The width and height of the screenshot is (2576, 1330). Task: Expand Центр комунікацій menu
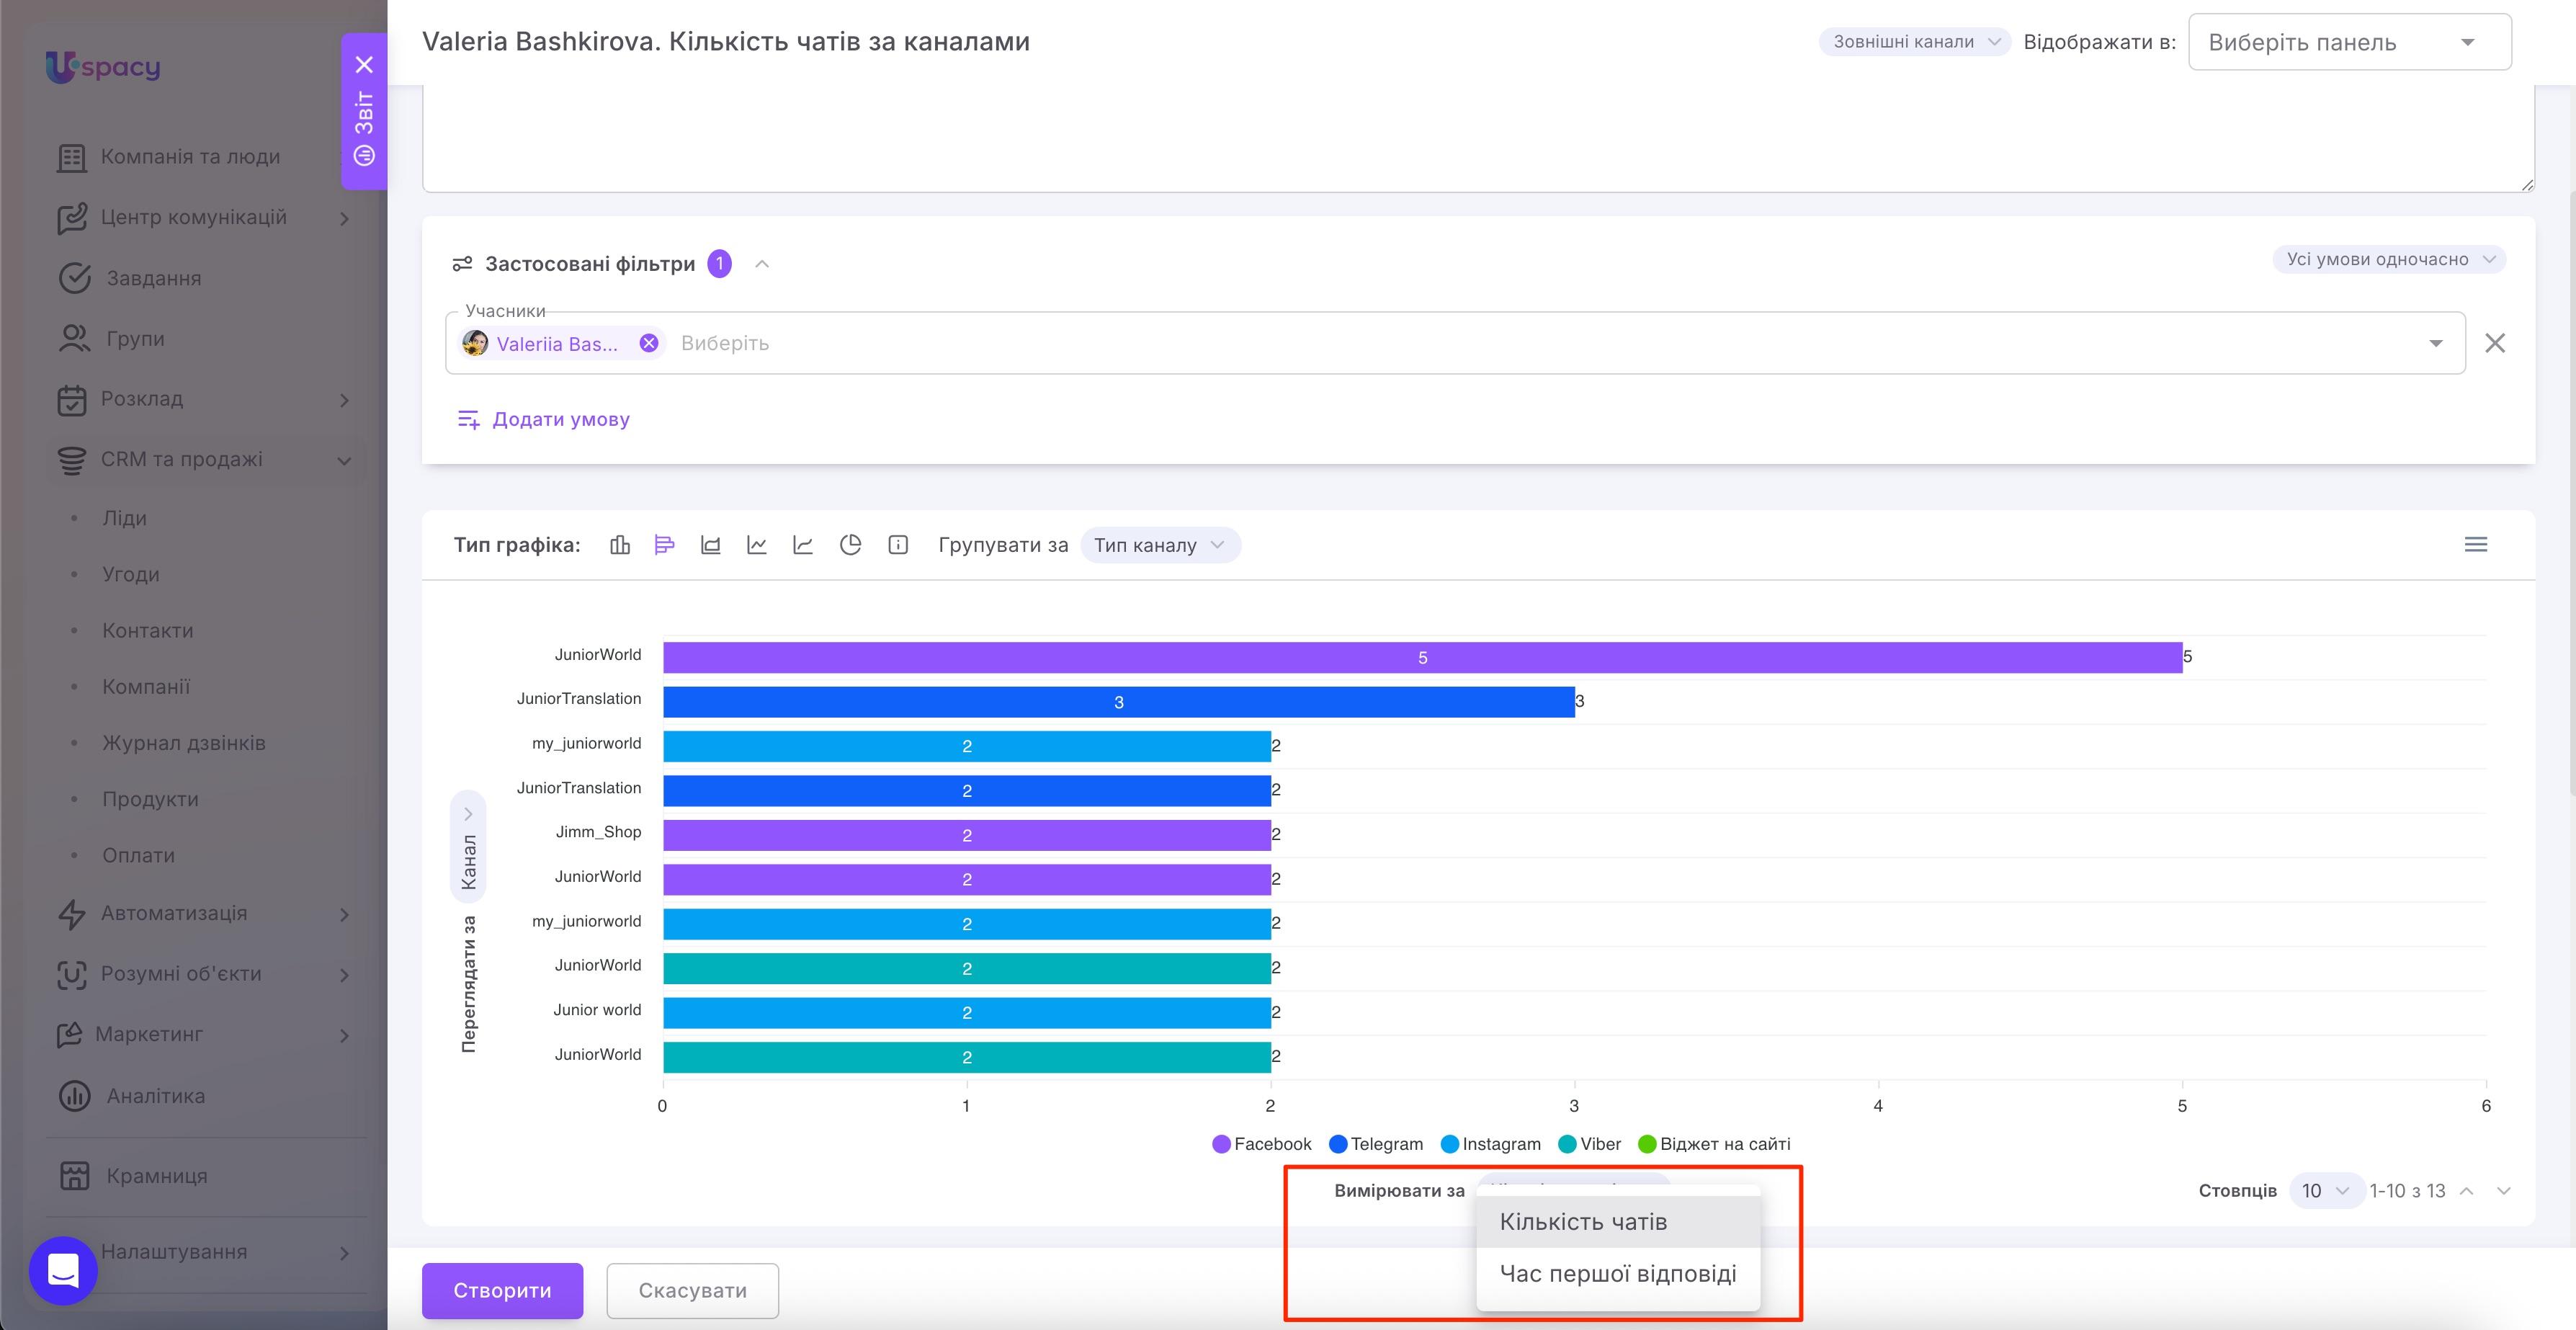tap(344, 218)
